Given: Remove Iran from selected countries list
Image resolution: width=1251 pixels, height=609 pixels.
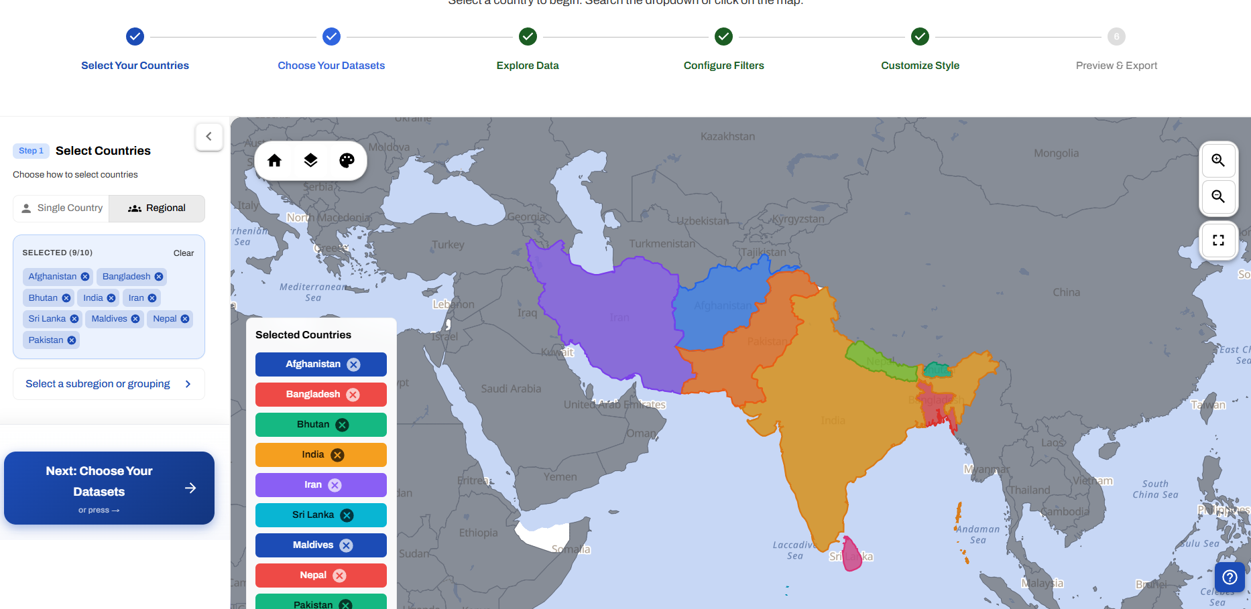Looking at the screenshot, I should click(x=153, y=297).
